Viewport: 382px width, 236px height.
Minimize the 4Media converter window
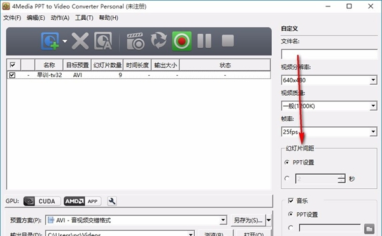point(328,6)
